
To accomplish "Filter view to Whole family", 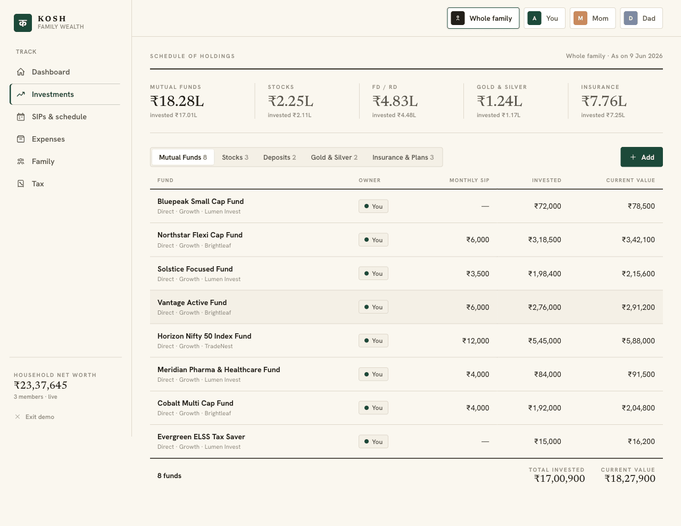I will [483, 18].
